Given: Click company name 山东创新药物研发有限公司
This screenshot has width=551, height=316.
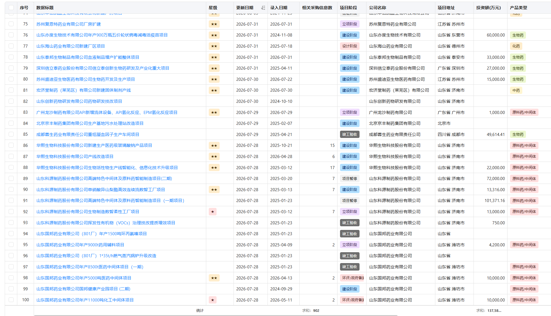Looking at the screenshot, I should [394, 101].
